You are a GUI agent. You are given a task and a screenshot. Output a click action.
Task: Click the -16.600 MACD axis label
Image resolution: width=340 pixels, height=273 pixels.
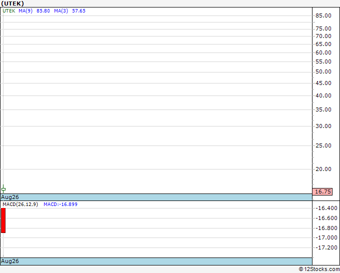[x=326, y=218]
